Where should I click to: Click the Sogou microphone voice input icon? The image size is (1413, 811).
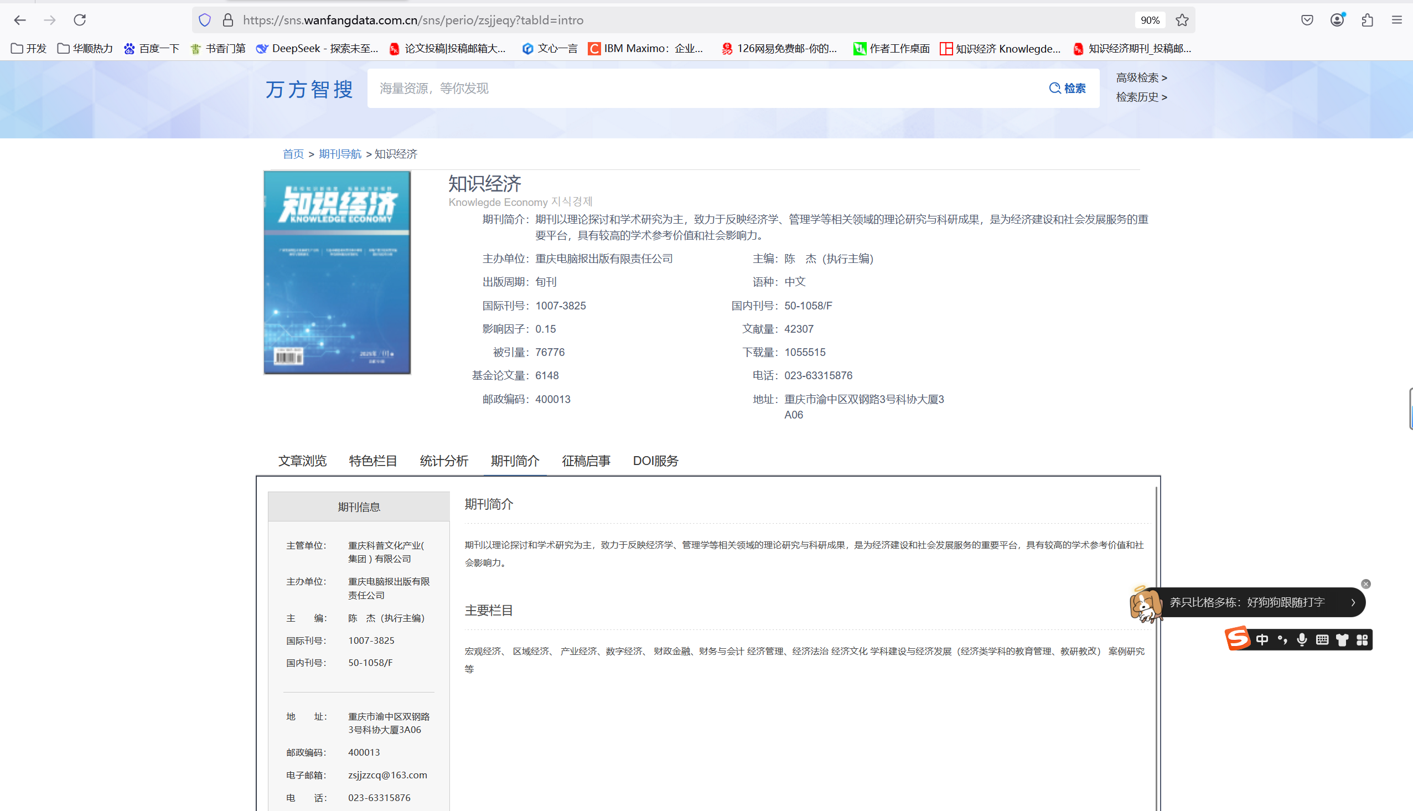tap(1302, 639)
